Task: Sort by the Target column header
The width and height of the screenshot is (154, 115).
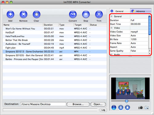Action: (82, 25)
